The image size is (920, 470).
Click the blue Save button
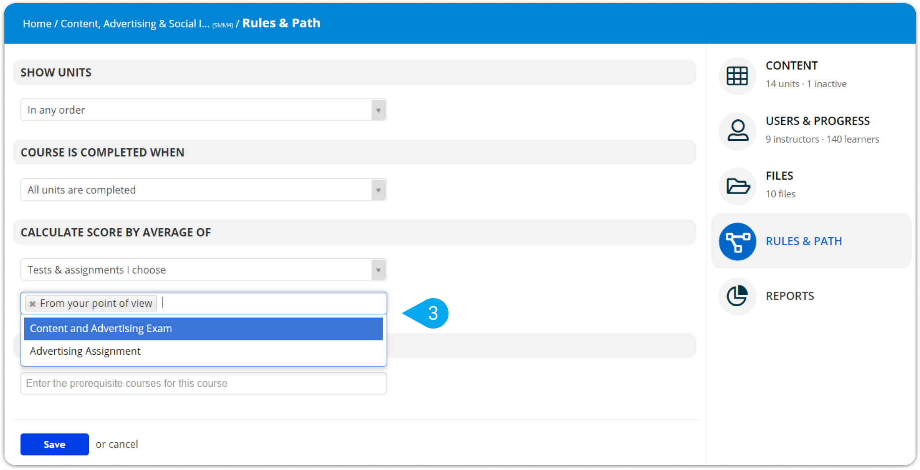(55, 444)
